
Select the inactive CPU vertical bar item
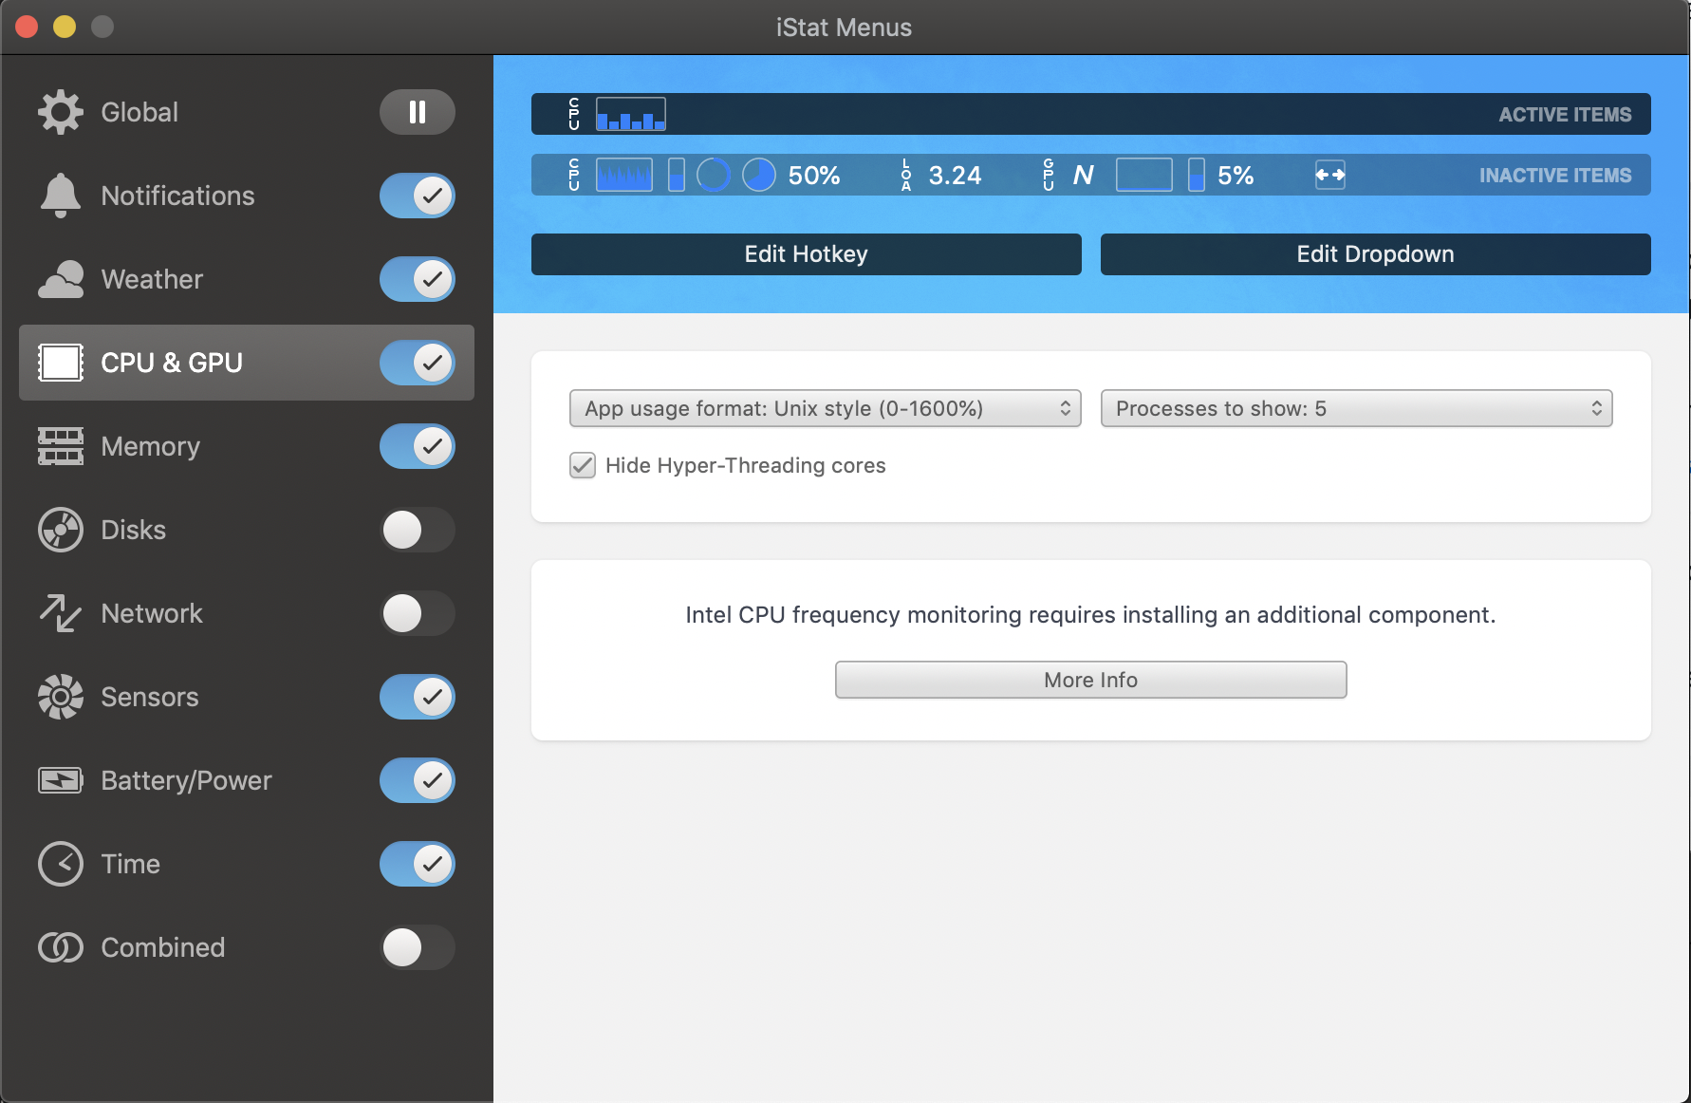677,175
